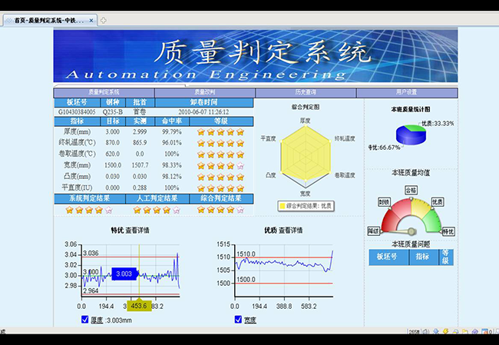Click the 1507.7 measured width value
499x345 pixels.
(140, 165)
